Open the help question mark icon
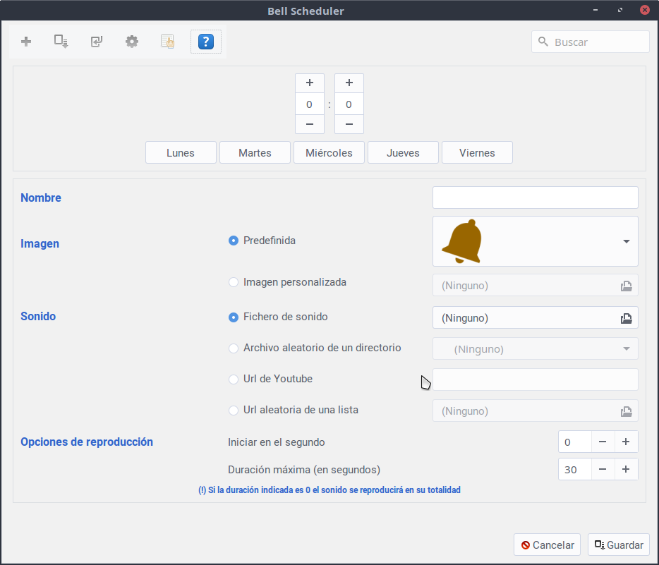Screen dimensions: 659x565 205,42
